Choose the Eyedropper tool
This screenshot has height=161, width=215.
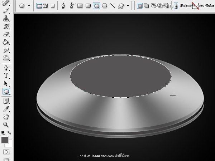coord(6,109)
